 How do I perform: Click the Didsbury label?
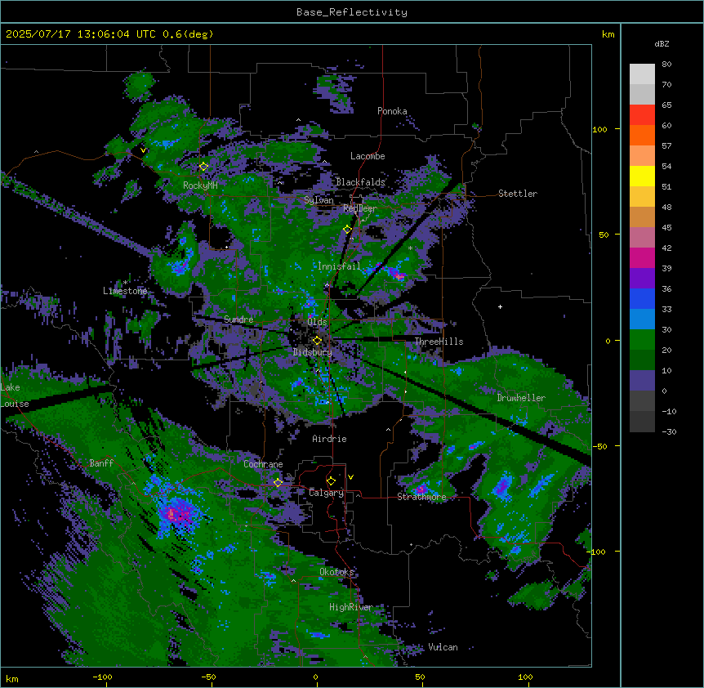(x=313, y=352)
